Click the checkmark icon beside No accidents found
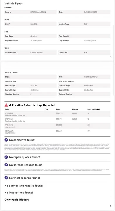The image size is (115, 211). pyautogui.click(x=6, y=140)
